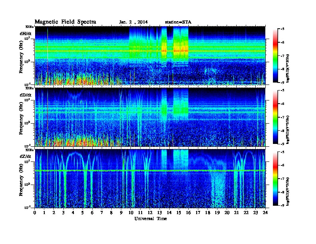Click hour 2 on the time axis
The width and height of the screenshot is (316, 244).
point(54,213)
